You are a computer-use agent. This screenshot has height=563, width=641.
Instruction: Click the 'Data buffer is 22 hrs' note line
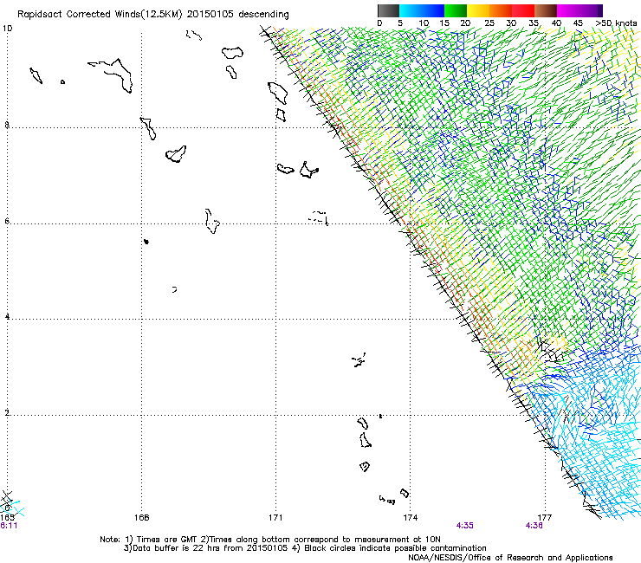[x=305, y=548]
